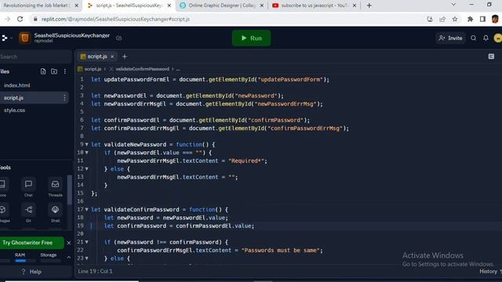Open the Replit main menu icon
The image size is (502, 282).
5,38
